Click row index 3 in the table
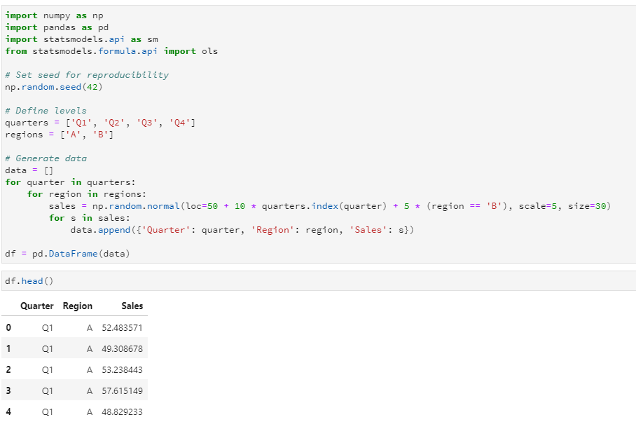The height and width of the screenshot is (422, 636). pyautogui.click(x=8, y=390)
